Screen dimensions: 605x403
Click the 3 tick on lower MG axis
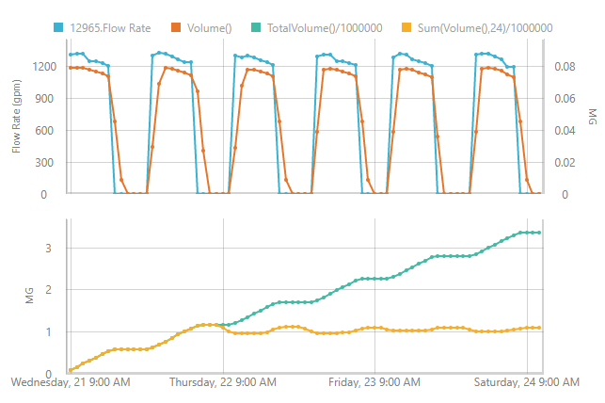pyautogui.click(x=48, y=249)
